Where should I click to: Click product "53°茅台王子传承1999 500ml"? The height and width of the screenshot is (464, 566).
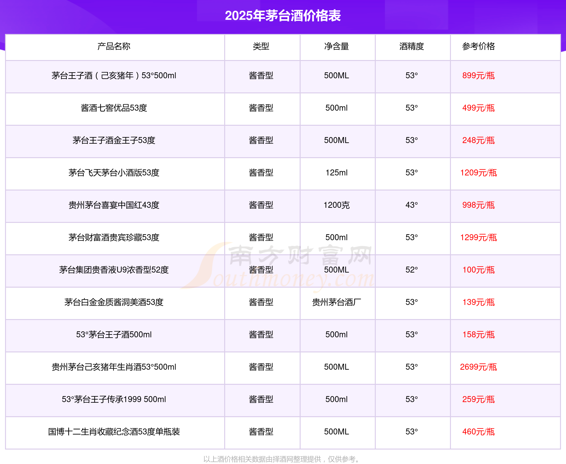click(x=114, y=399)
